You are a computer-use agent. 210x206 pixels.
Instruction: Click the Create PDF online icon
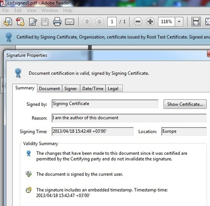click(20, 22)
